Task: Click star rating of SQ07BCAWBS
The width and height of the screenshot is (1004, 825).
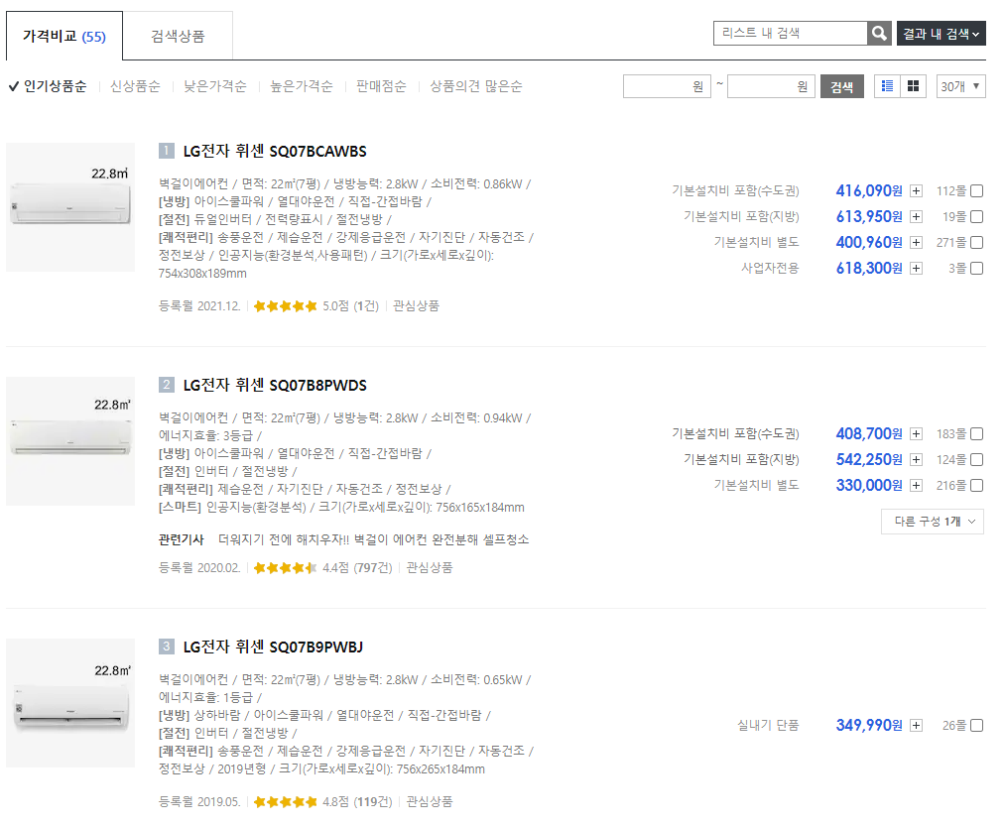Action: coord(285,306)
